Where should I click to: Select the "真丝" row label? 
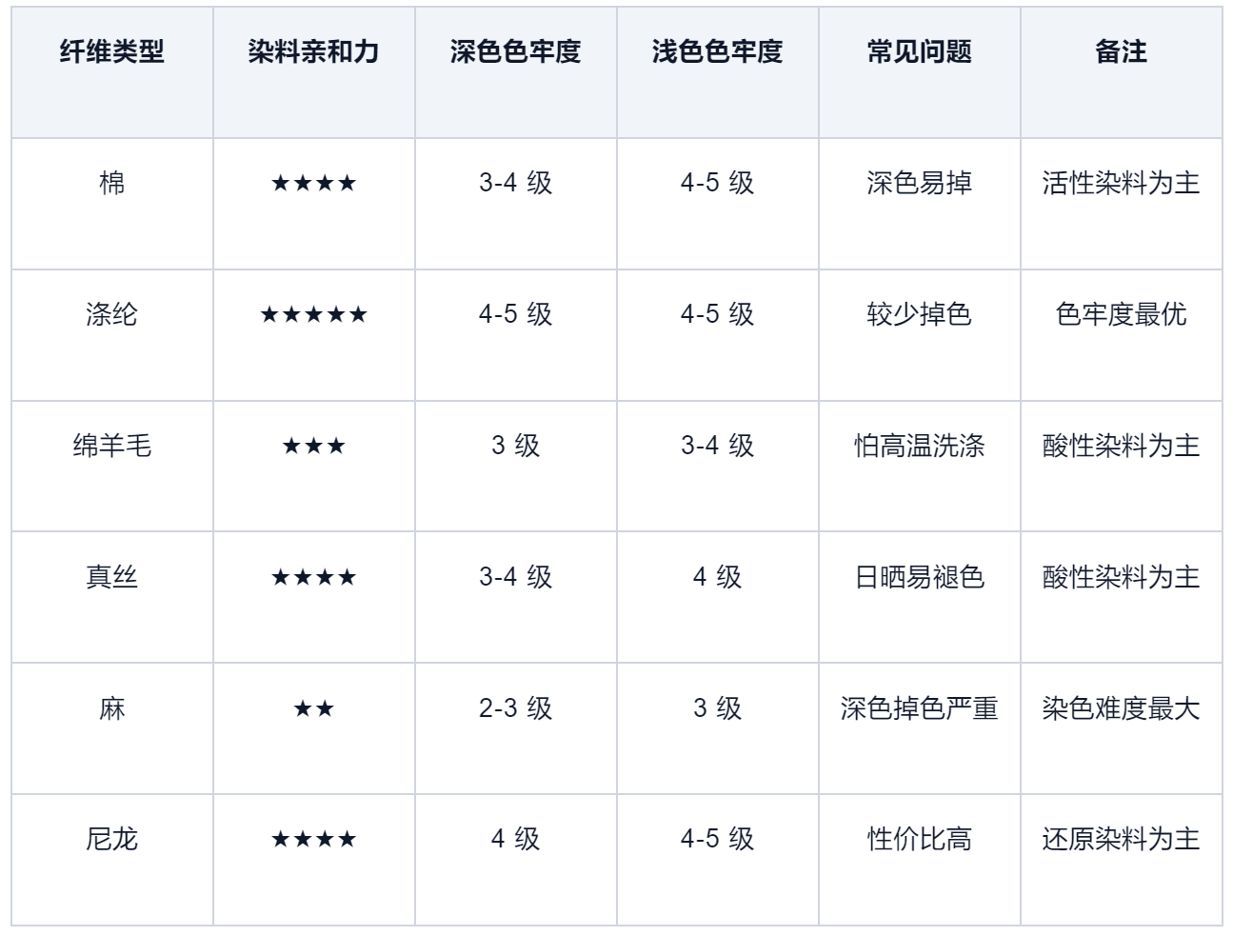click(111, 577)
